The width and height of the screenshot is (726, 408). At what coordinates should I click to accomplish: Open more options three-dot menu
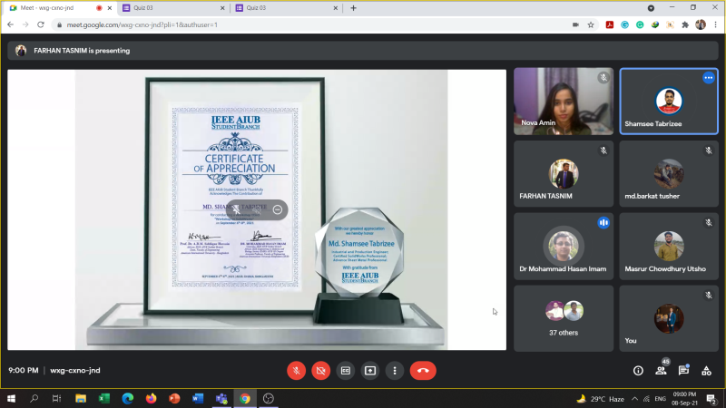(394, 370)
